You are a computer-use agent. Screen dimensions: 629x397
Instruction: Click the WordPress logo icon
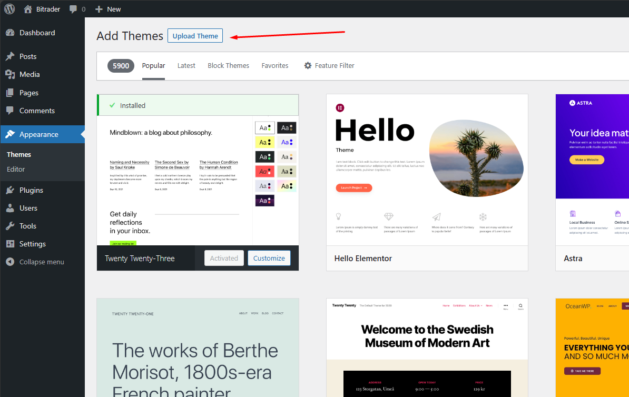click(10, 9)
